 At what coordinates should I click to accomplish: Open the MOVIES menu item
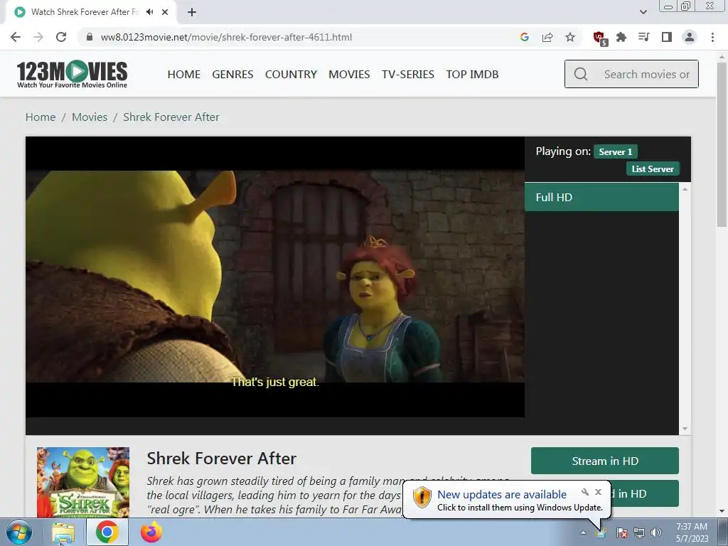coord(349,74)
